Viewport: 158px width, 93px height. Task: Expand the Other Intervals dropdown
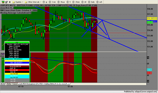(33, 2)
